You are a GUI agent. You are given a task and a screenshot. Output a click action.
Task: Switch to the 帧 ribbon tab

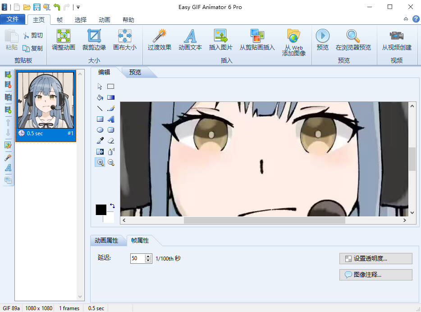click(x=59, y=20)
